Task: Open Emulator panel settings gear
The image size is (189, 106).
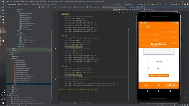Action: point(185,7)
